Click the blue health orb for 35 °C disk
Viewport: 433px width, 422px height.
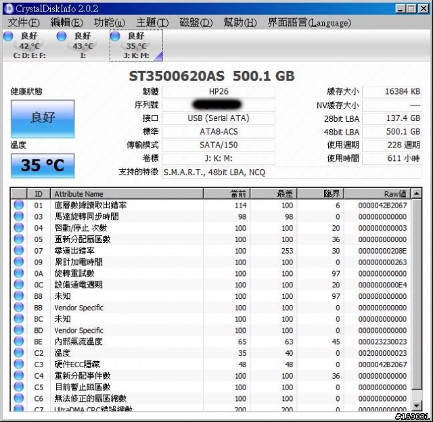click(x=115, y=36)
